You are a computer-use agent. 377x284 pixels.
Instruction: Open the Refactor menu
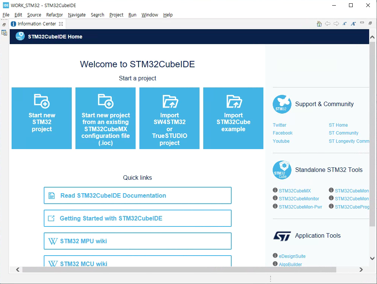tap(55, 15)
